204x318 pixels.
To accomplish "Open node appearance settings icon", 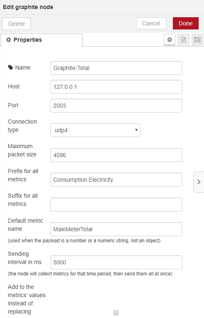I will coord(197,40).
